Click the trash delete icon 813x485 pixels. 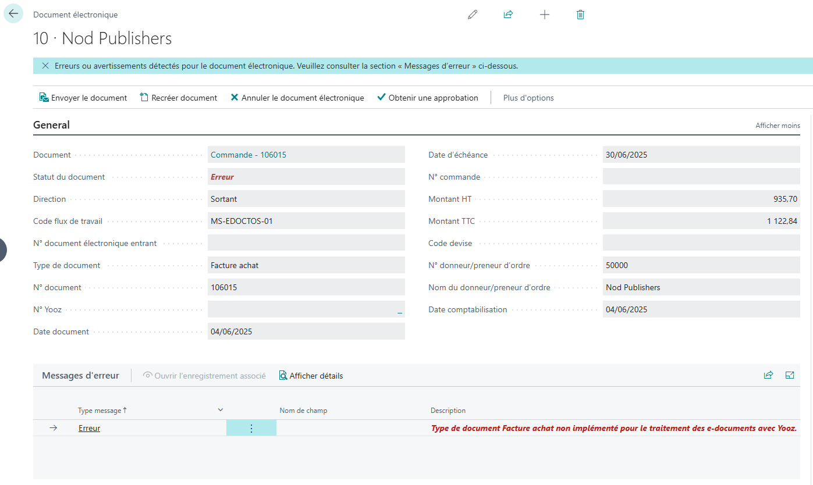pyautogui.click(x=580, y=15)
